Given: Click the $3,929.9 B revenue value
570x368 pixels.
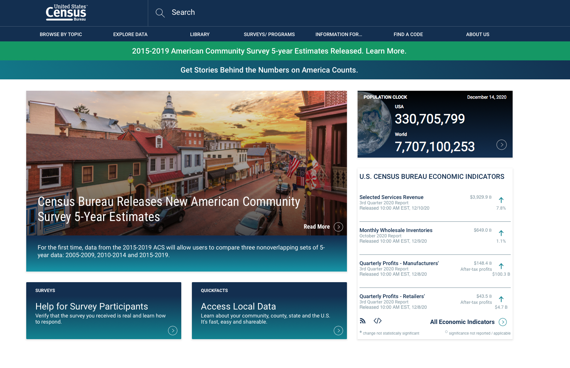Looking at the screenshot, I should click(481, 197).
